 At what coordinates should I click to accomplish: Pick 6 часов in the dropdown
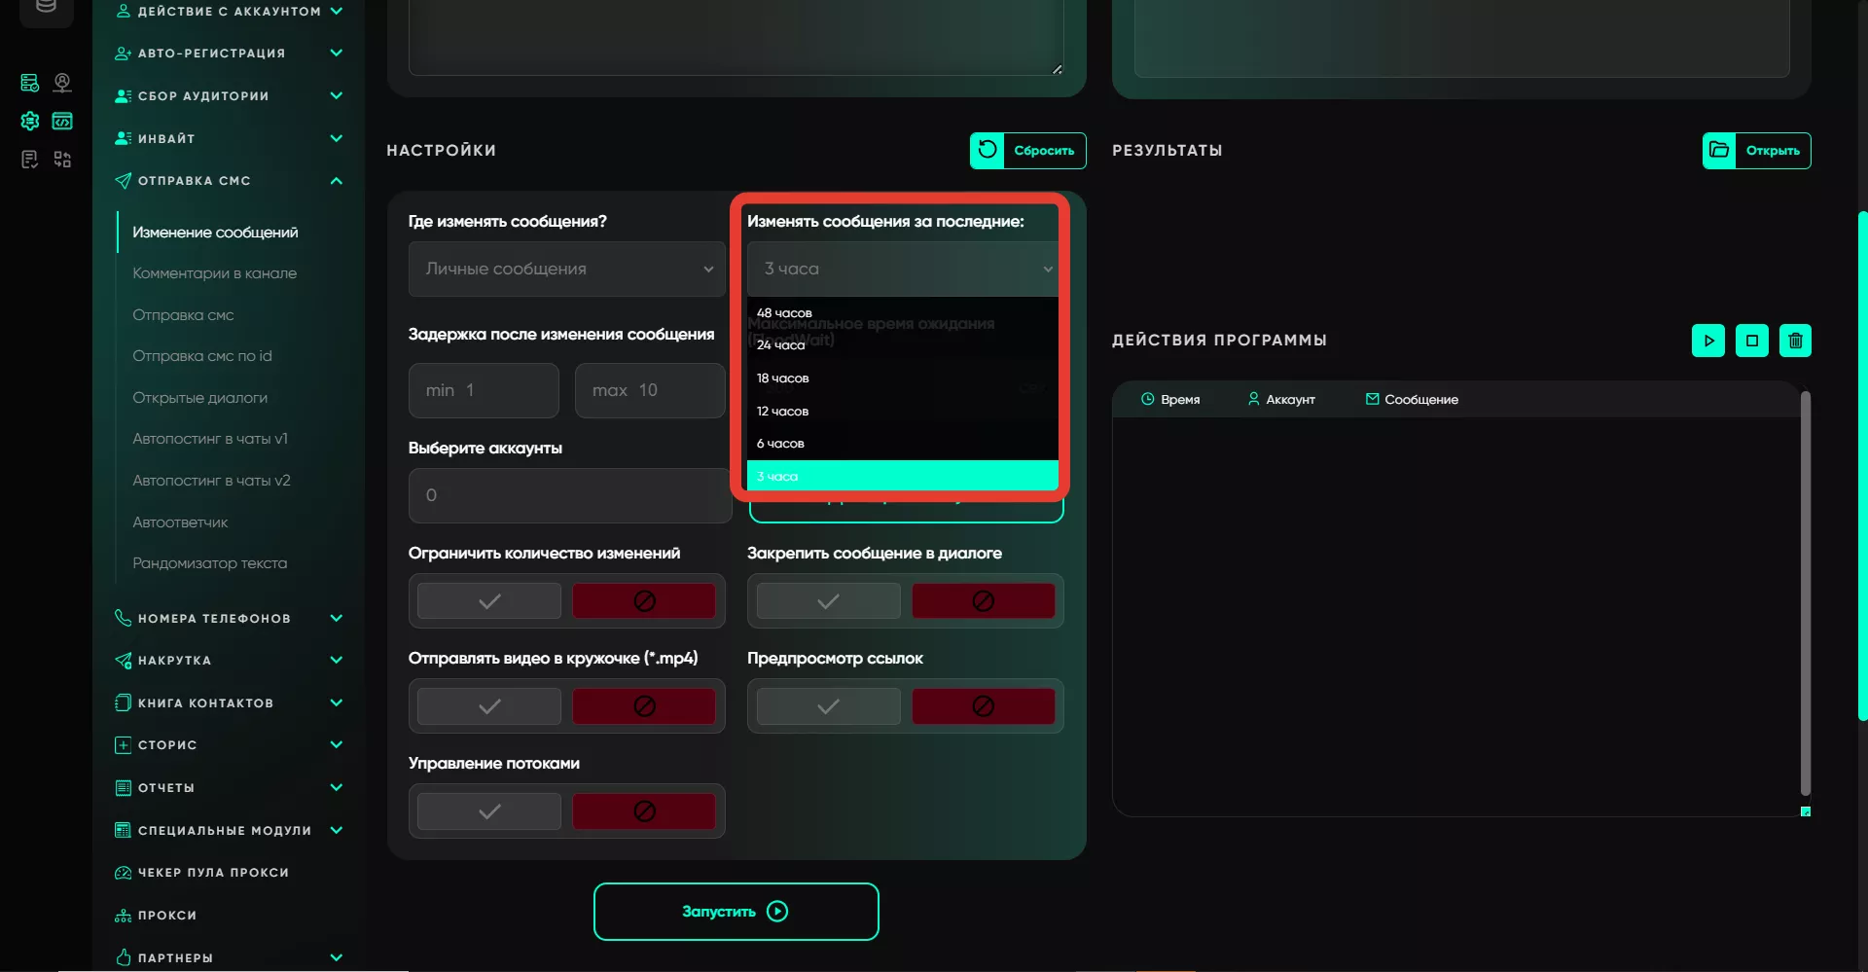coord(903,444)
